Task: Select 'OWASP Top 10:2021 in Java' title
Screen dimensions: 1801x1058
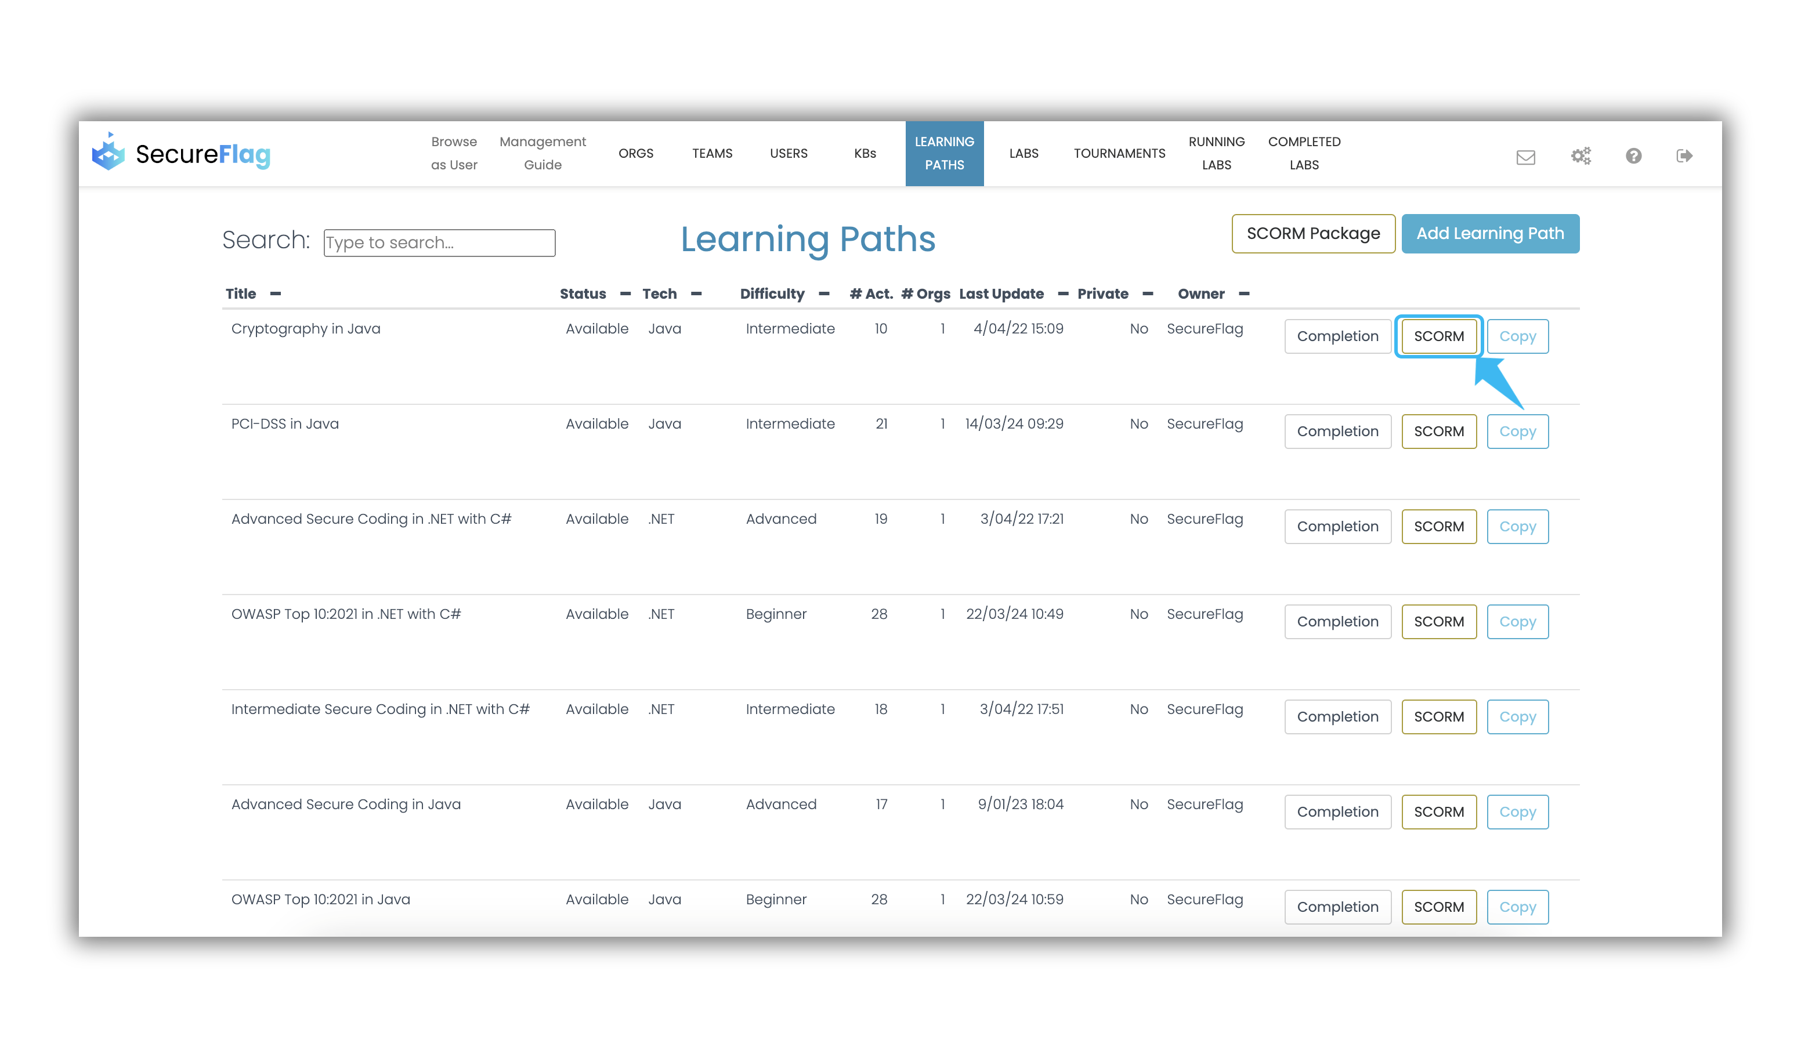Action: click(320, 898)
